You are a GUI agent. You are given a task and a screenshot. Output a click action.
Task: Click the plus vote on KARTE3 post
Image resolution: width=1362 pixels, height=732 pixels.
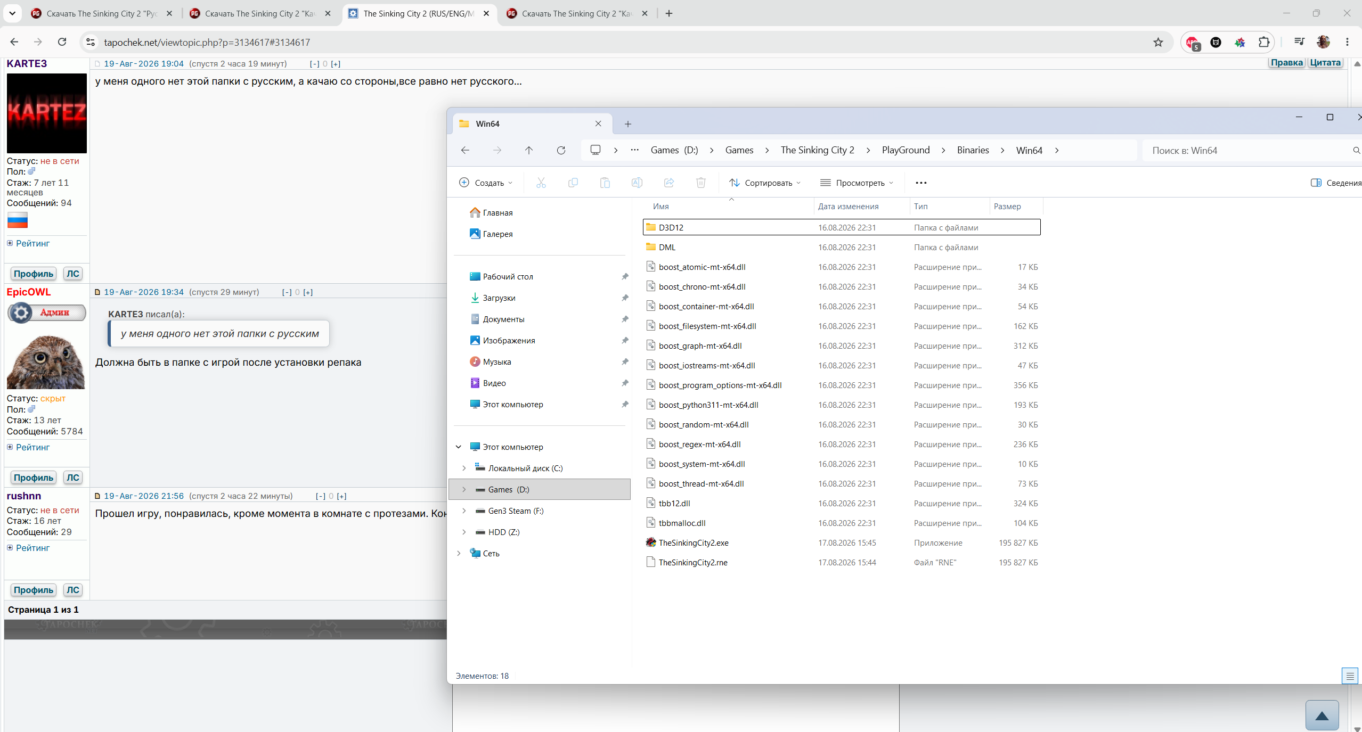(x=336, y=63)
